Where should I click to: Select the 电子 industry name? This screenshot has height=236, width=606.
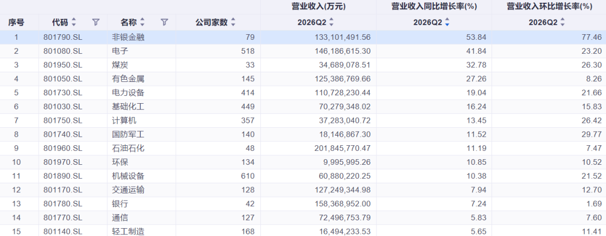(120, 51)
